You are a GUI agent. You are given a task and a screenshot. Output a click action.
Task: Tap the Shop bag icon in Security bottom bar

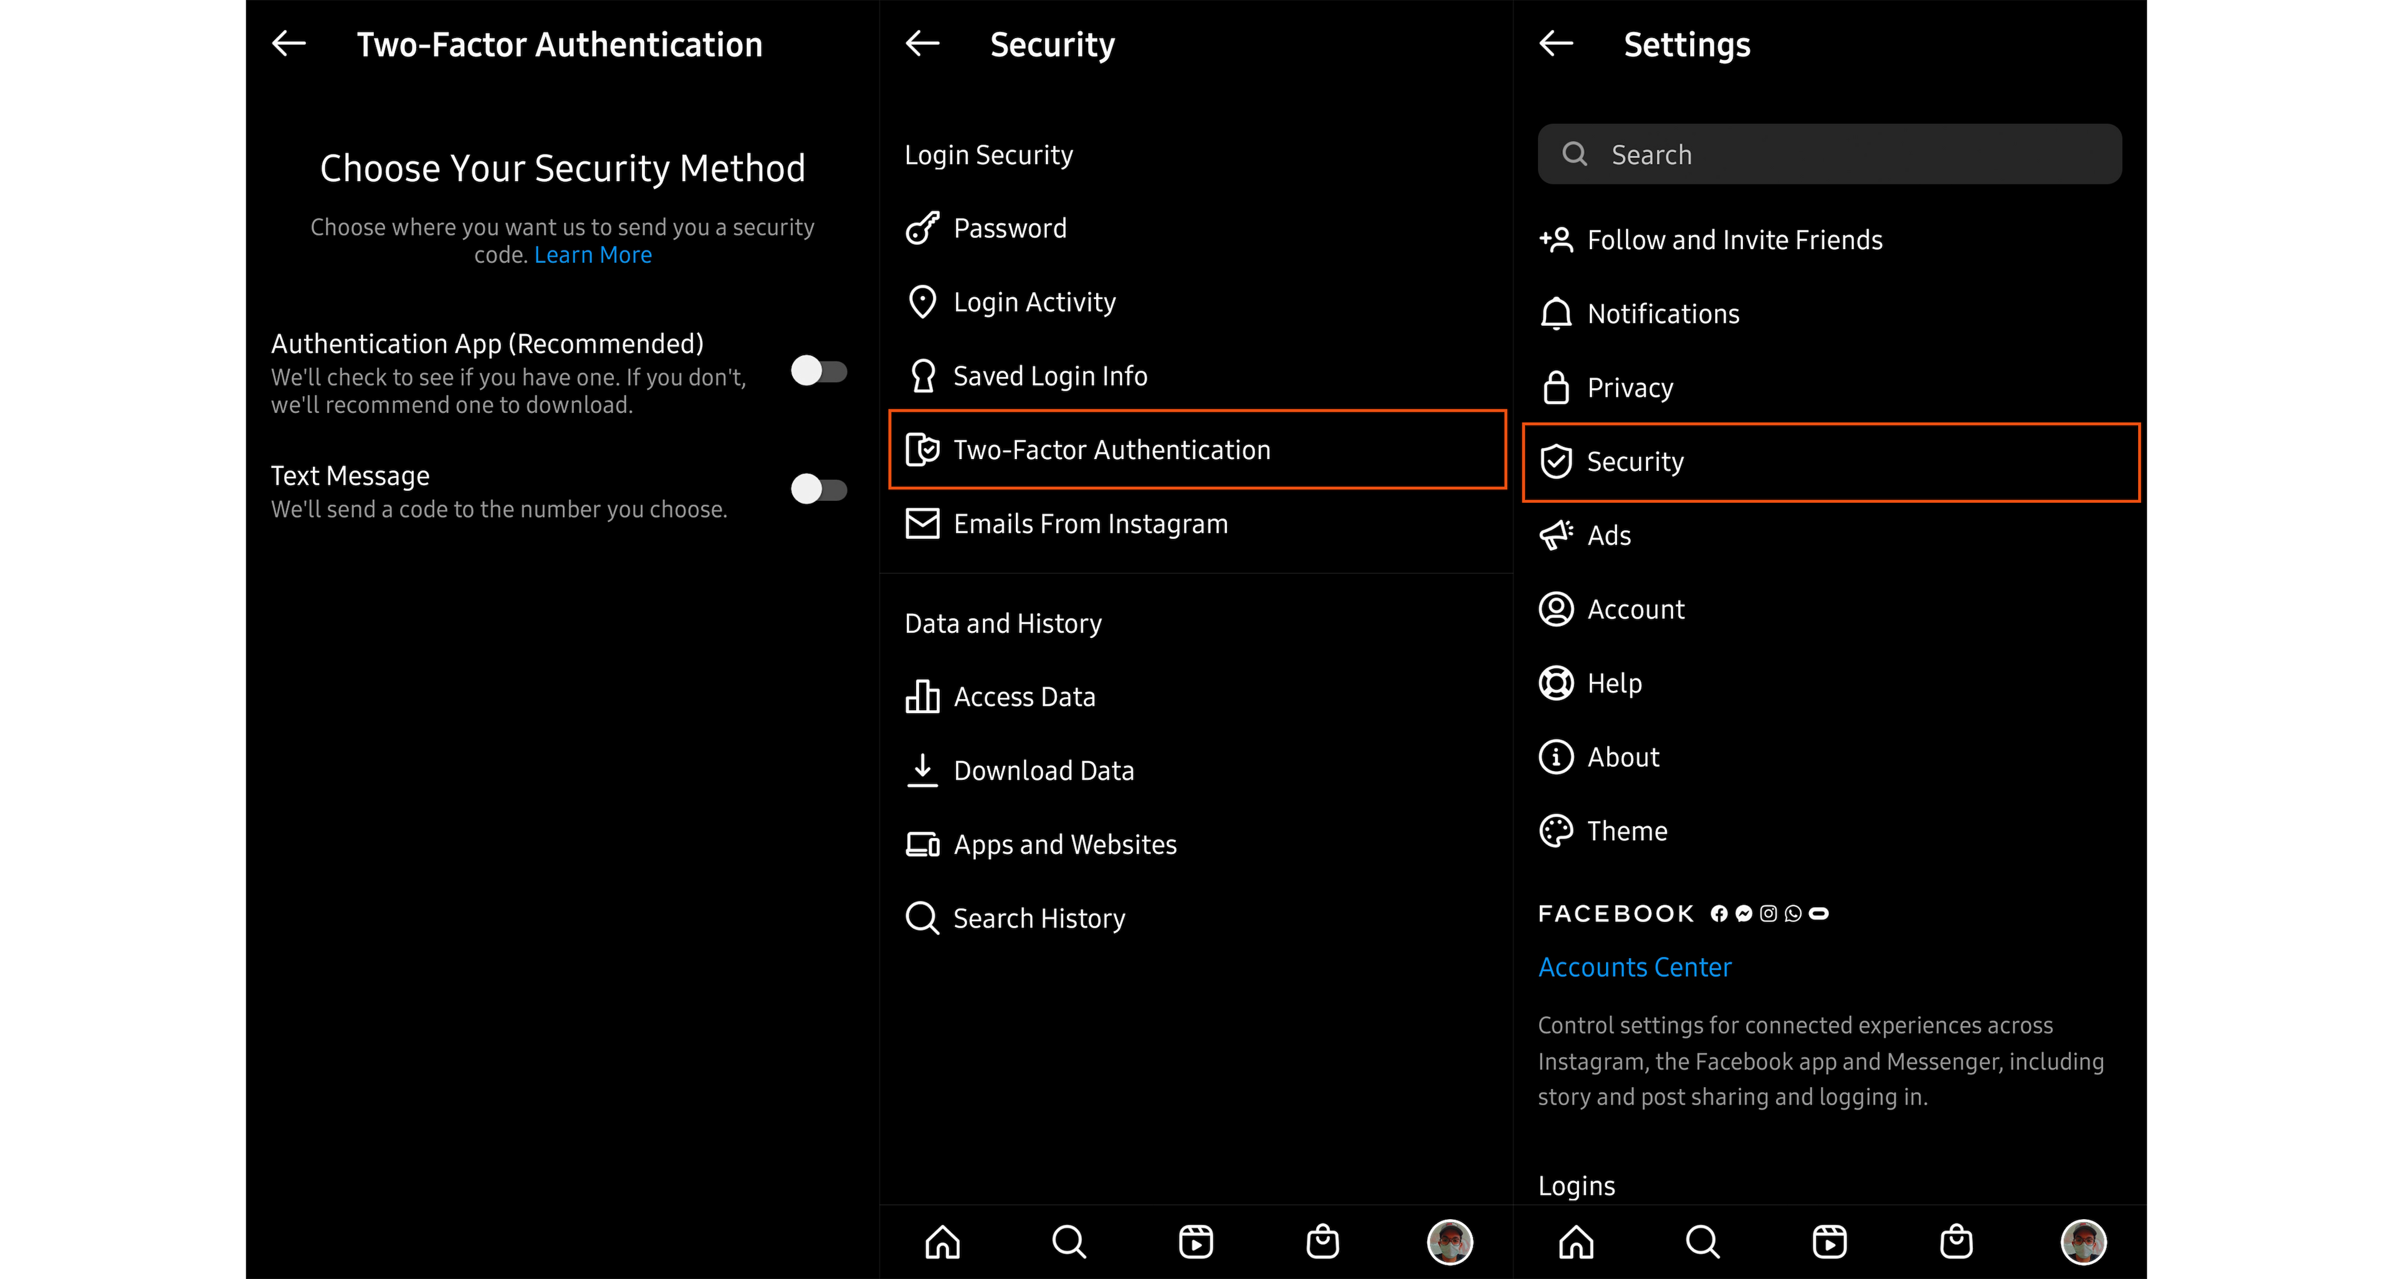pos(1323,1242)
